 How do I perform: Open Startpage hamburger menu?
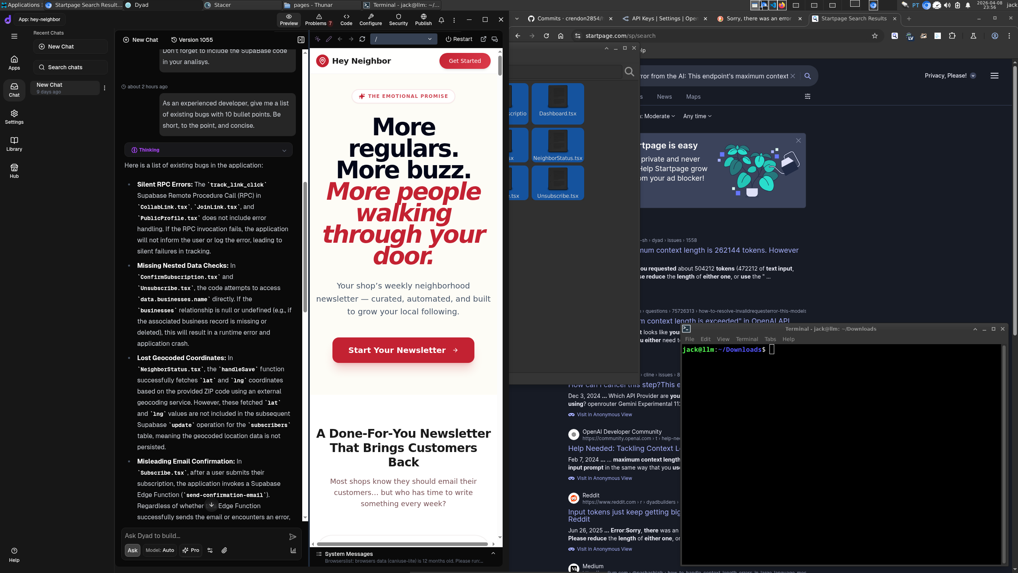(995, 76)
